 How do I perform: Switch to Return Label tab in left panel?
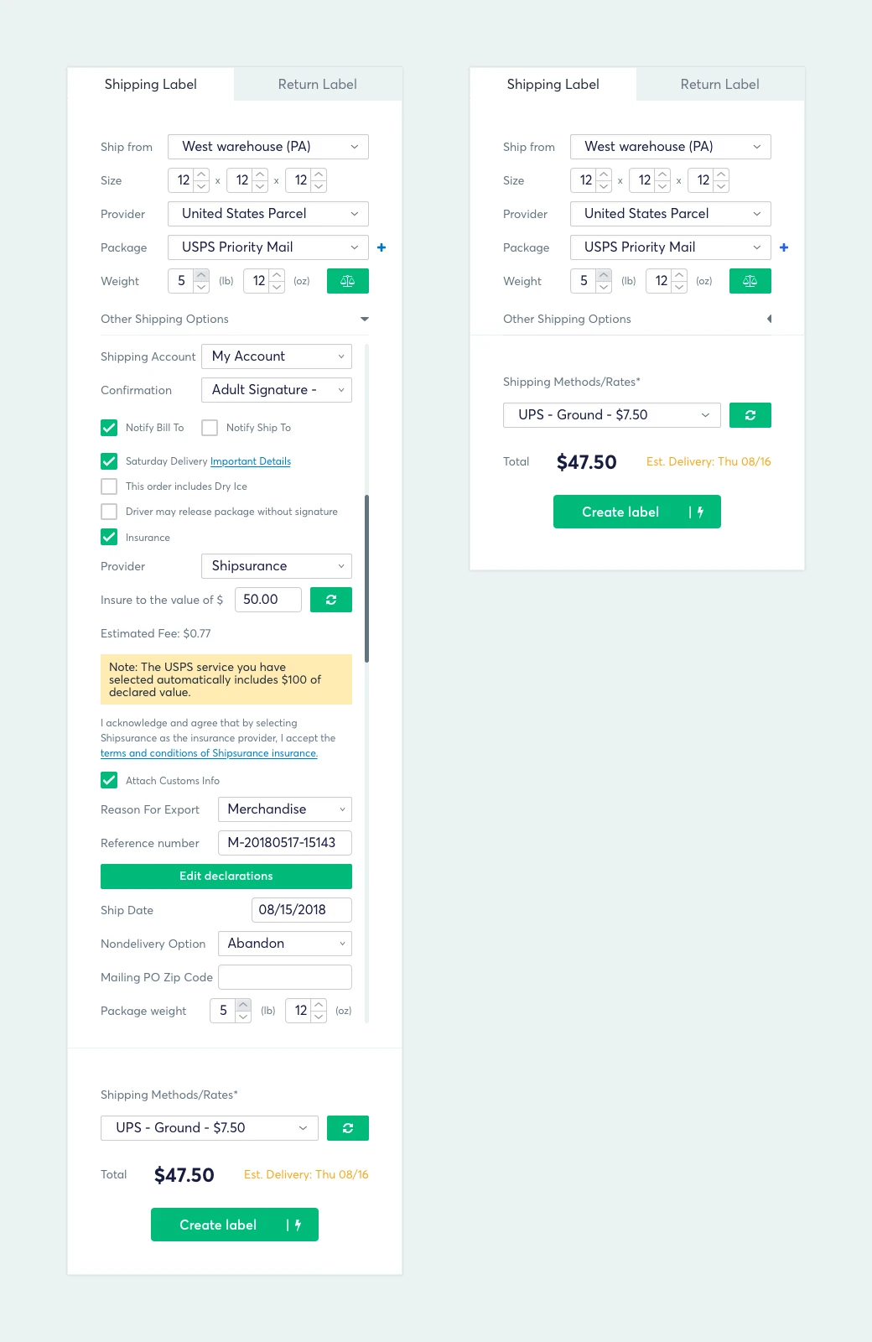click(317, 85)
